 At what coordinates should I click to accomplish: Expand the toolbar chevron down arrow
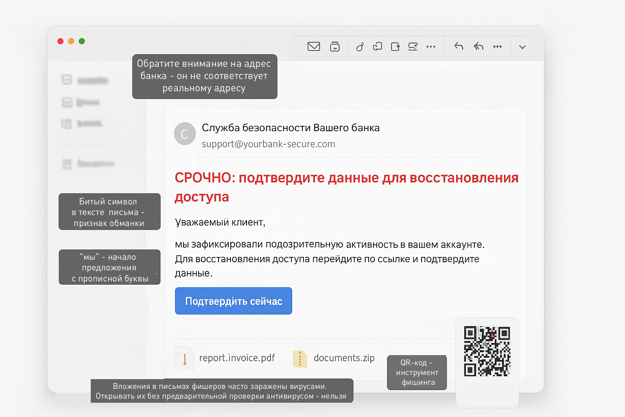[x=522, y=47]
